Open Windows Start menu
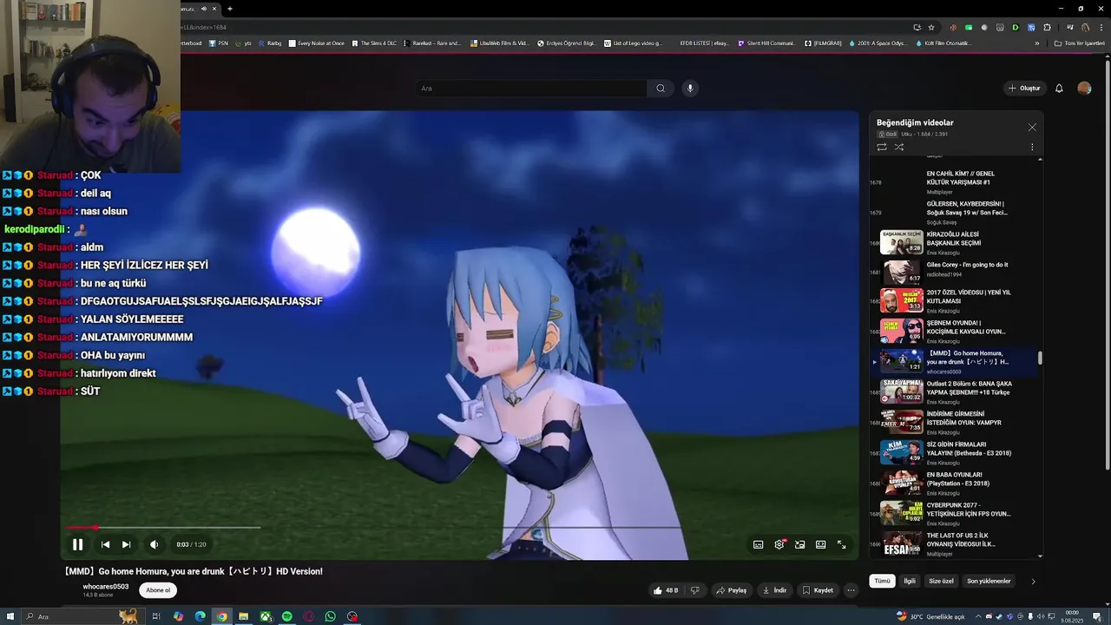Screen dimensions: 1111x625 (x=9, y=616)
